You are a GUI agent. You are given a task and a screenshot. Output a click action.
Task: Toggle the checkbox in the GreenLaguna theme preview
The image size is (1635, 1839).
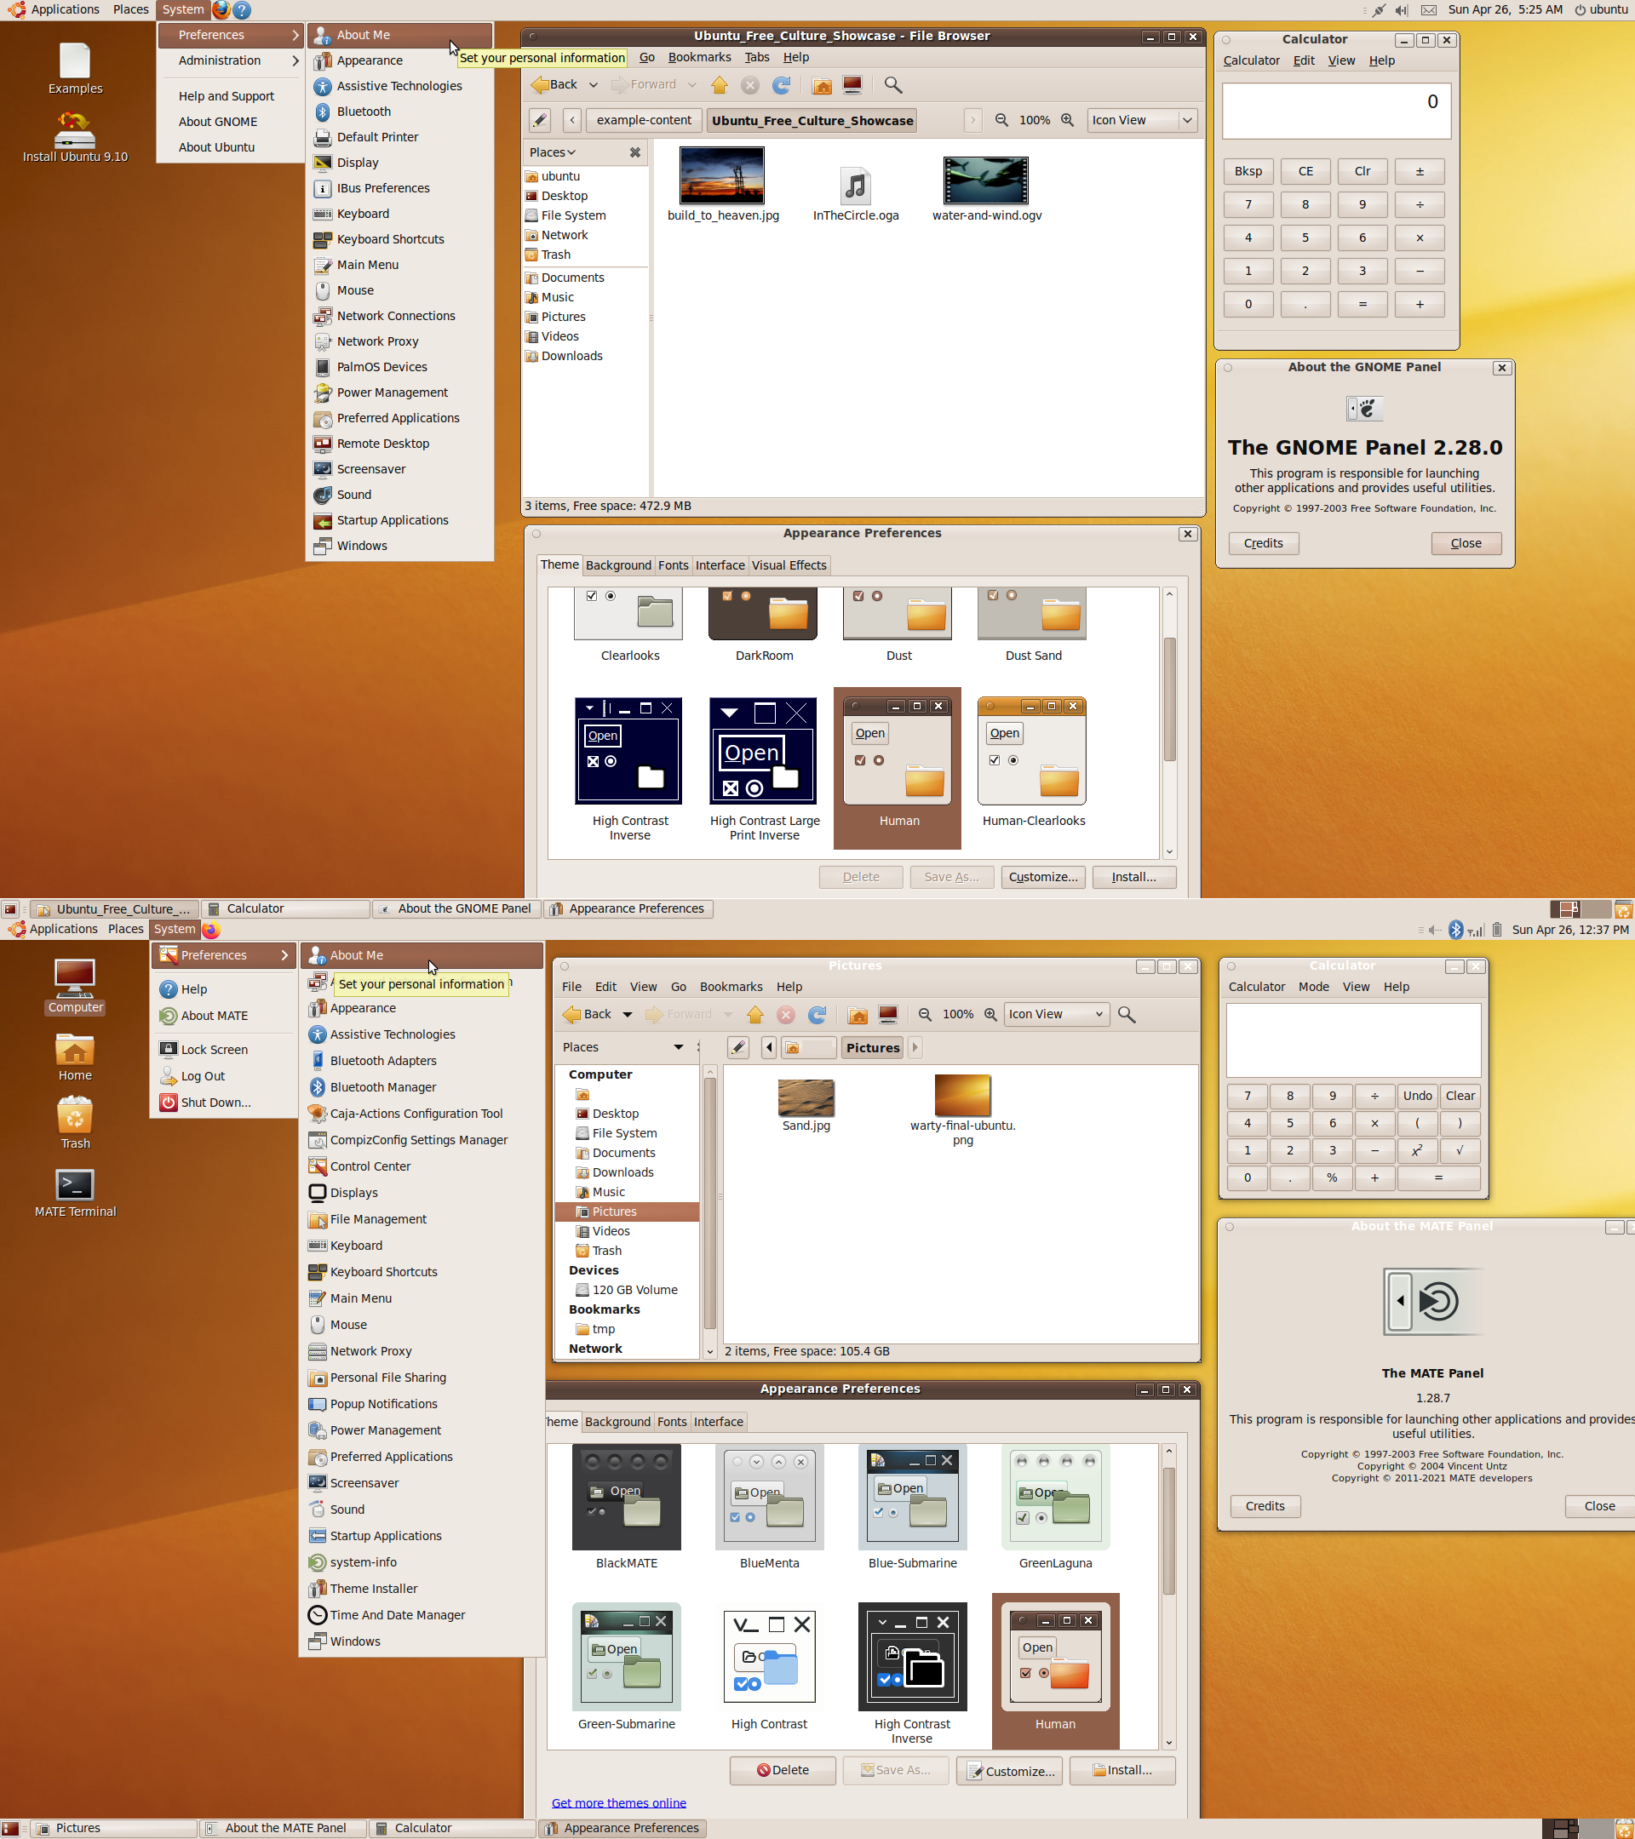[1022, 1518]
